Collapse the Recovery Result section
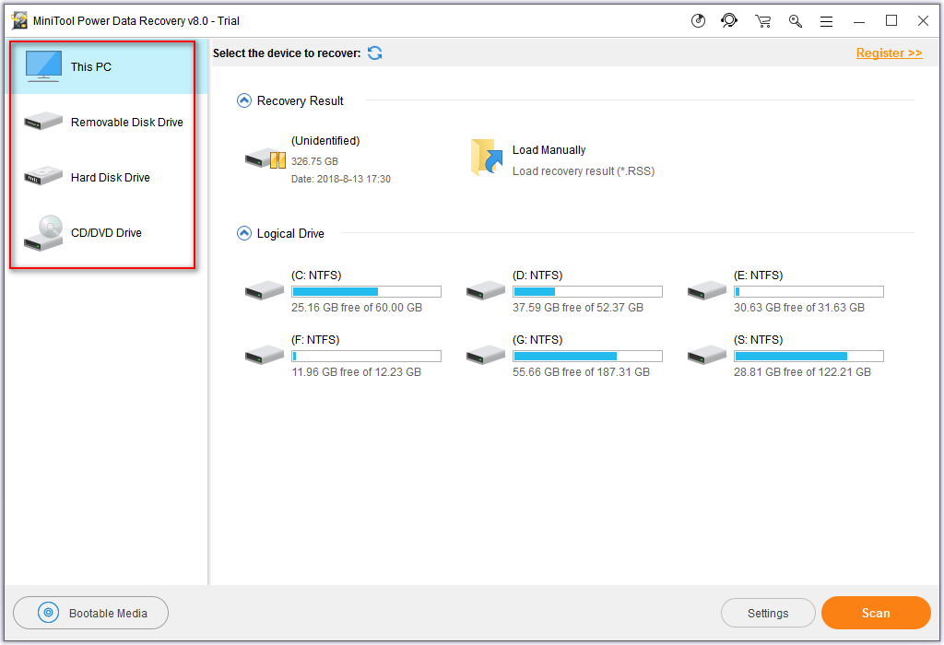The image size is (944, 645). [x=243, y=100]
